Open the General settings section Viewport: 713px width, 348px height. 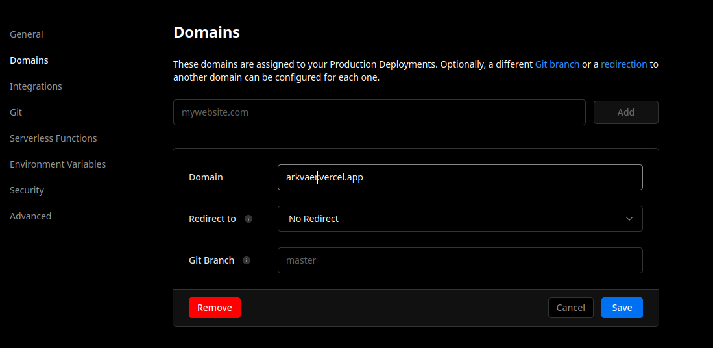pyautogui.click(x=27, y=34)
